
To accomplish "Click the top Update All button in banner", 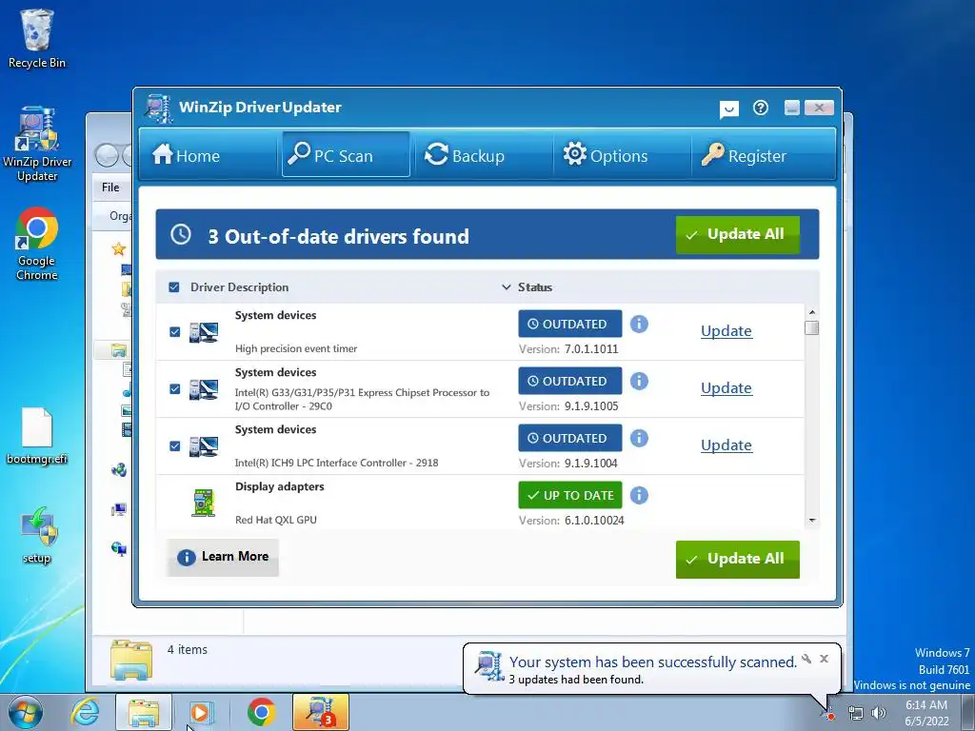I will point(738,234).
